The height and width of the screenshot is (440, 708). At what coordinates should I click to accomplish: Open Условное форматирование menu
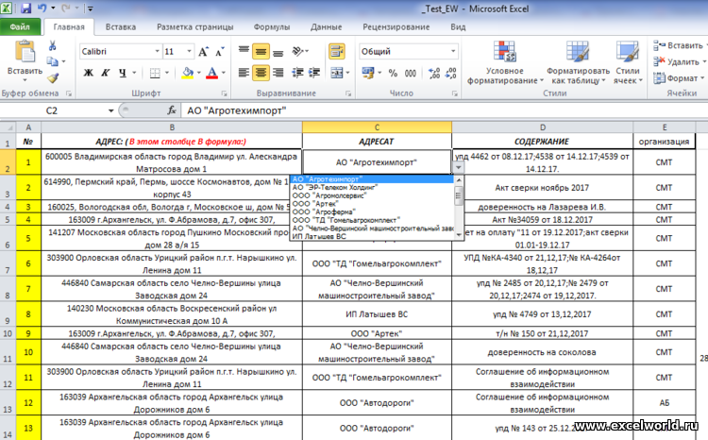(505, 62)
